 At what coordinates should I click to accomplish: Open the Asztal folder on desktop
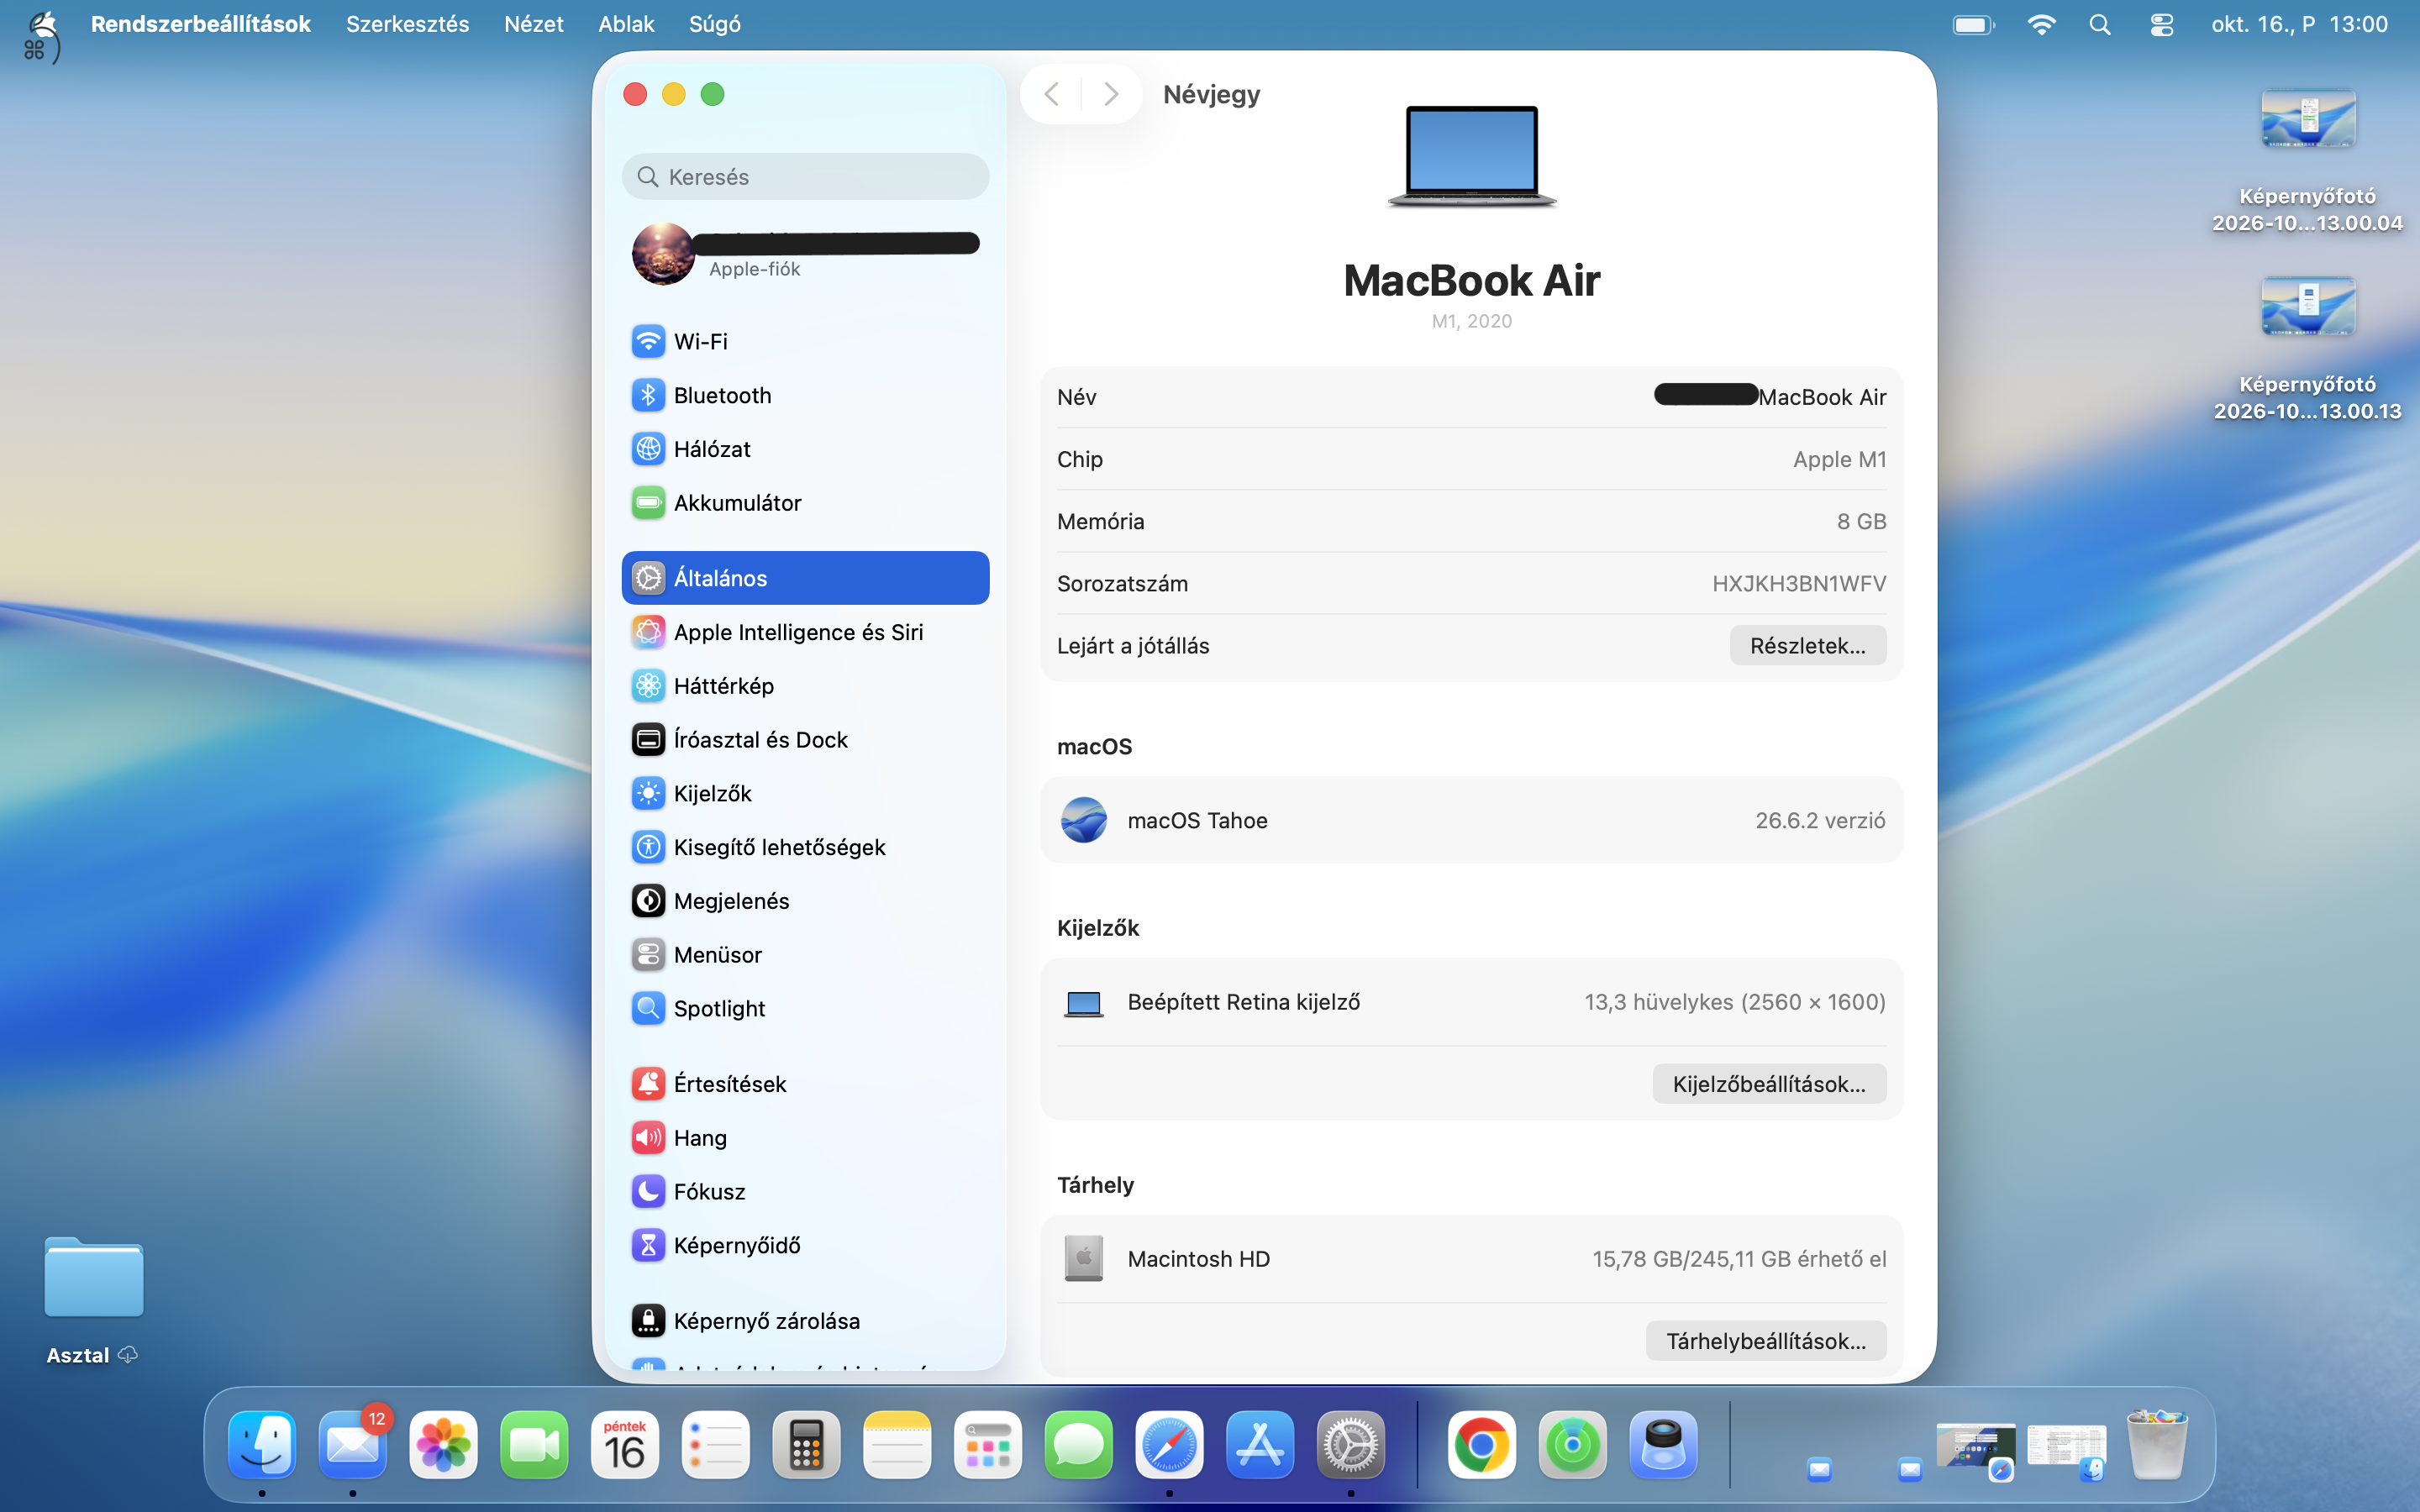pos(93,1280)
